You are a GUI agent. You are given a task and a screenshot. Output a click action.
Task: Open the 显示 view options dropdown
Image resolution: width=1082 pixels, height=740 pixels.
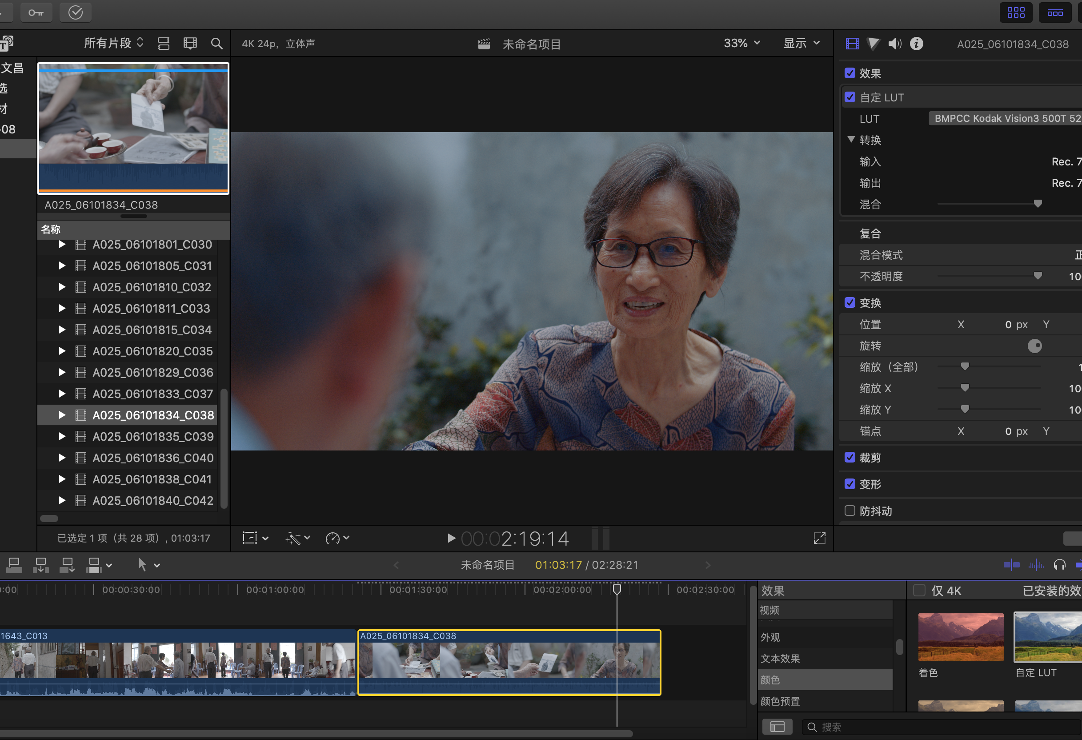coord(801,43)
